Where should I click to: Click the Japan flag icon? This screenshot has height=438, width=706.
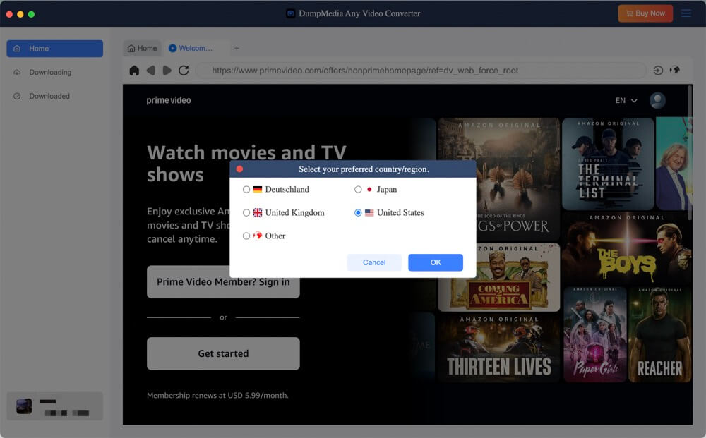[369, 189]
